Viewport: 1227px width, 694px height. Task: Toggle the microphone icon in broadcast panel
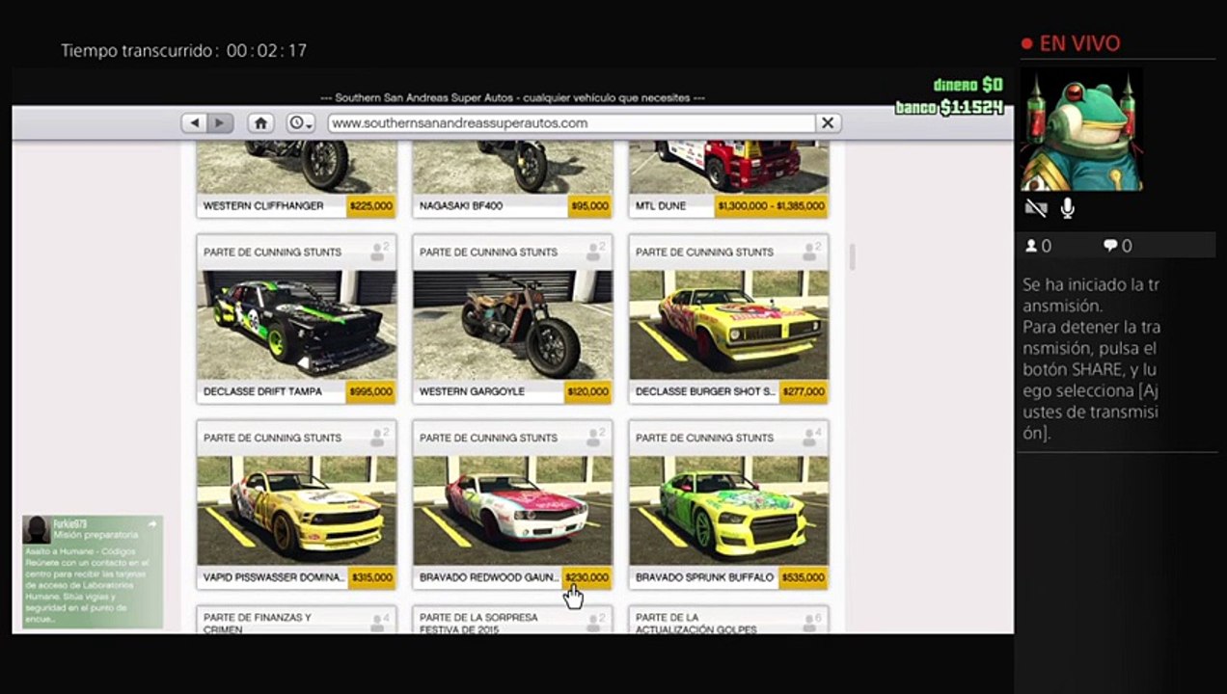[1068, 208]
